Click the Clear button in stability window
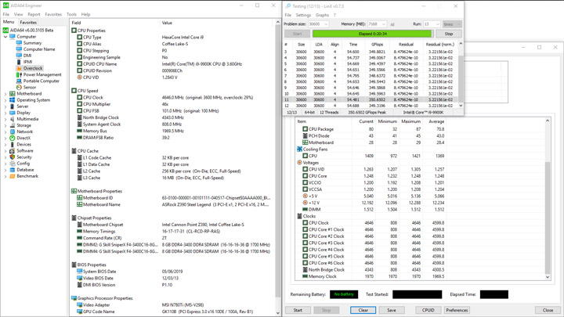This screenshot has width=564, height=317. pyautogui.click(x=363, y=310)
